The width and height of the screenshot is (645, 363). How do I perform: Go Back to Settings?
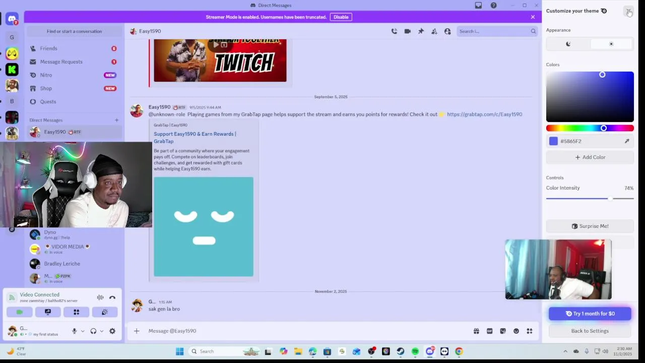pyautogui.click(x=590, y=331)
